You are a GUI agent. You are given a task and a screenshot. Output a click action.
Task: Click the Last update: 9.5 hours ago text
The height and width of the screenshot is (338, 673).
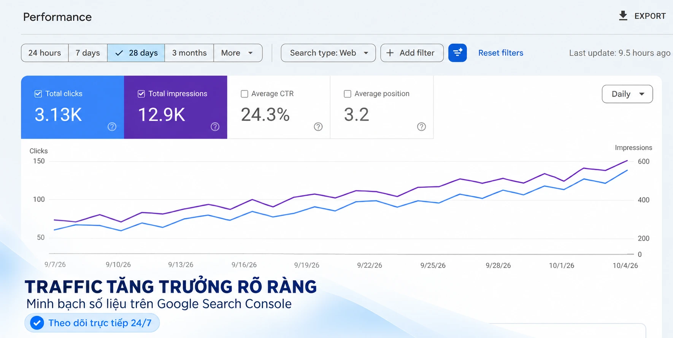click(620, 53)
